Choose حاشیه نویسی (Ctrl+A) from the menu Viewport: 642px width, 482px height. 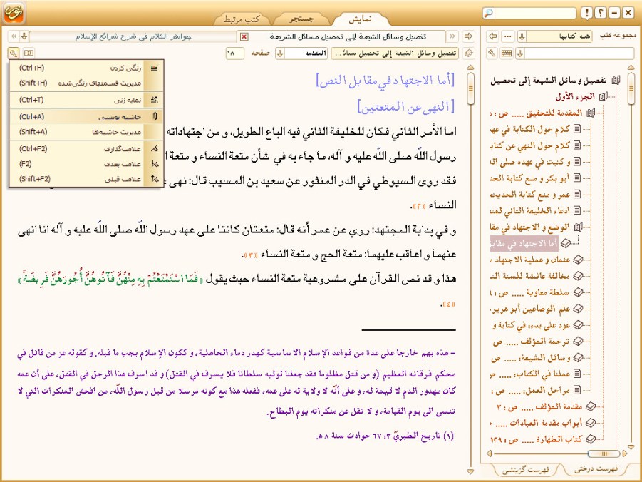pyautogui.click(x=86, y=117)
